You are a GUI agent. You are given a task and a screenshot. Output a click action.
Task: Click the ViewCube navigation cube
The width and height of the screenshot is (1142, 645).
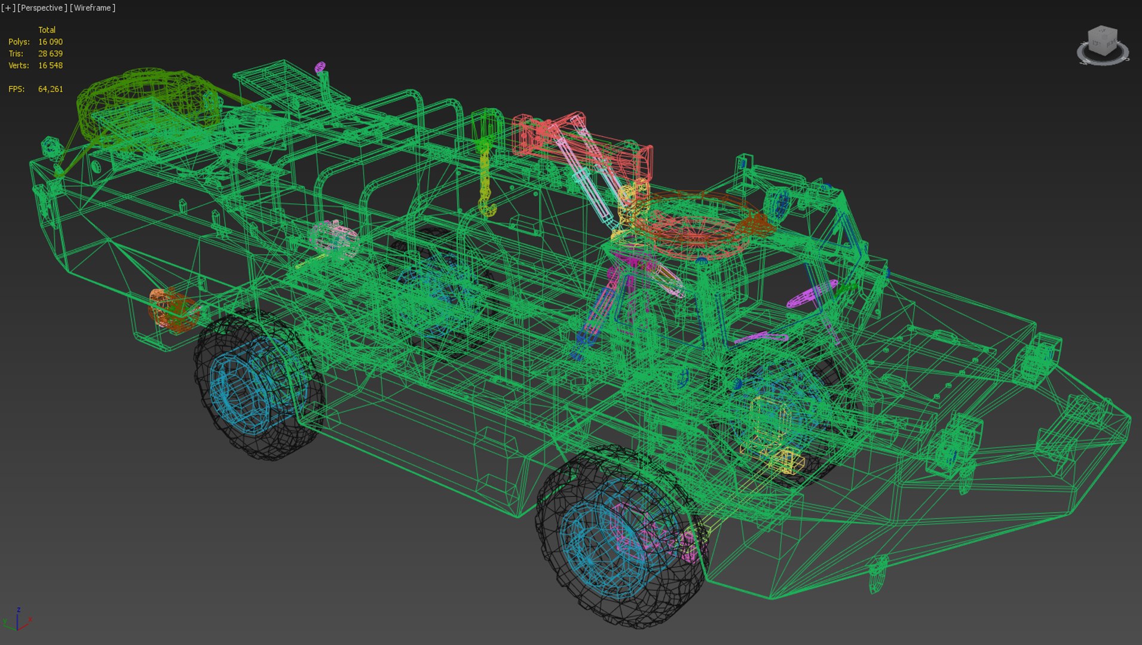tap(1103, 41)
